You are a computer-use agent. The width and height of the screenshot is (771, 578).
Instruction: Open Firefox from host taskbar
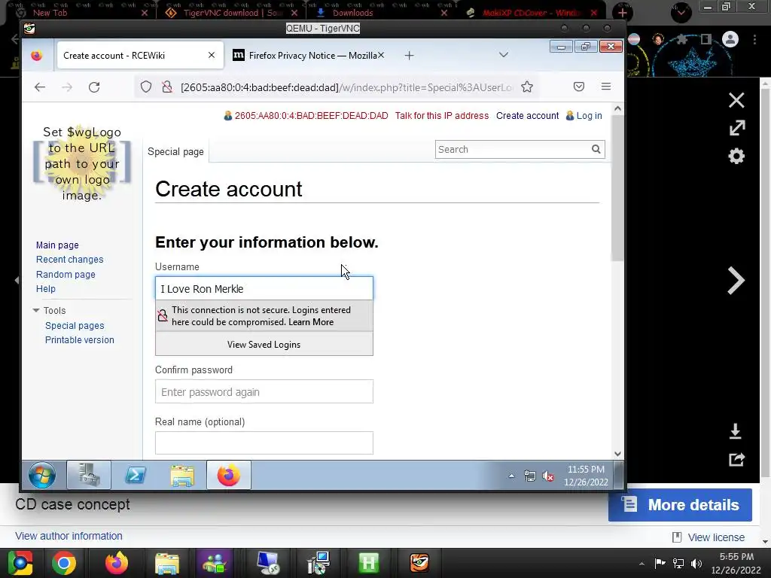click(x=116, y=563)
